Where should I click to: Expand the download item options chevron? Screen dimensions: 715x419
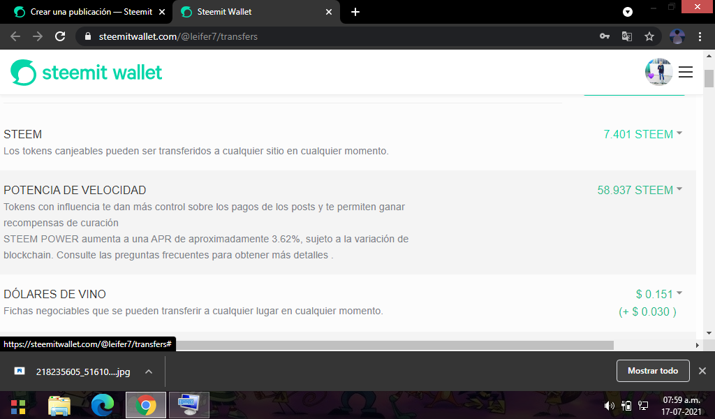(x=149, y=372)
